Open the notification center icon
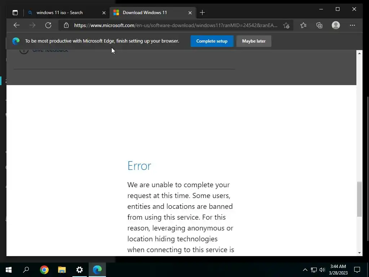 coord(357,270)
